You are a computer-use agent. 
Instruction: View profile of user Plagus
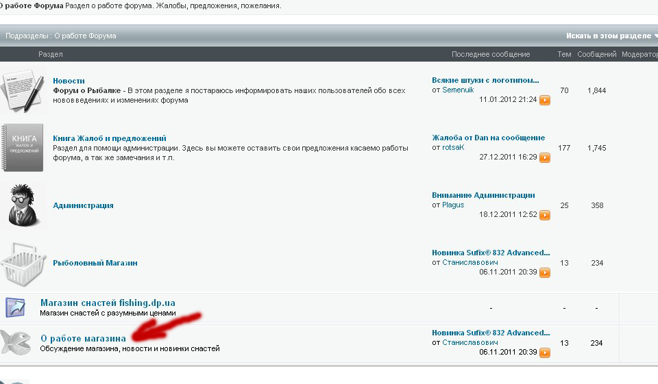453,205
